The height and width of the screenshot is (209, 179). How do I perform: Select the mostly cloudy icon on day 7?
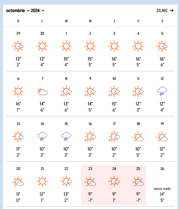[x=42, y=91]
